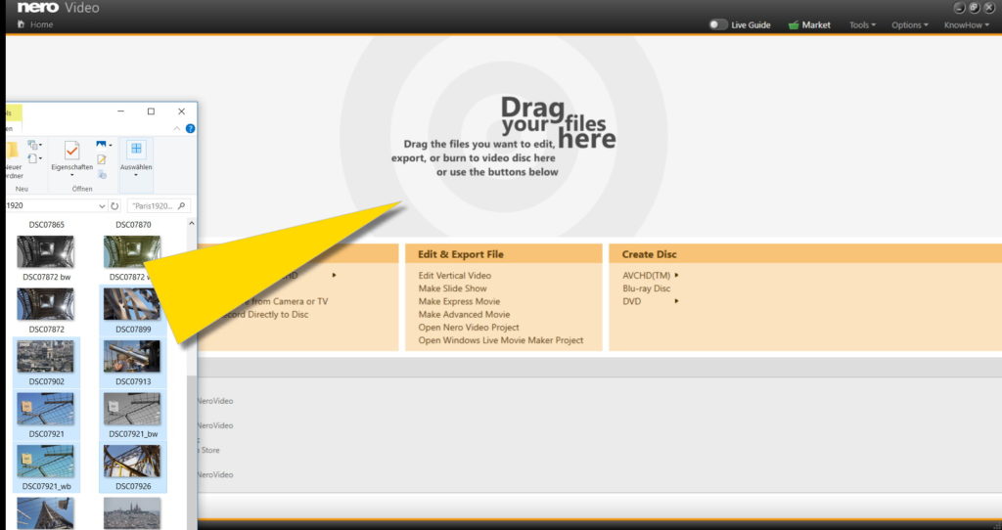Click the blue help icon in Explorer
The width and height of the screenshot is (1002, 530).
click(x=190, y=128)
